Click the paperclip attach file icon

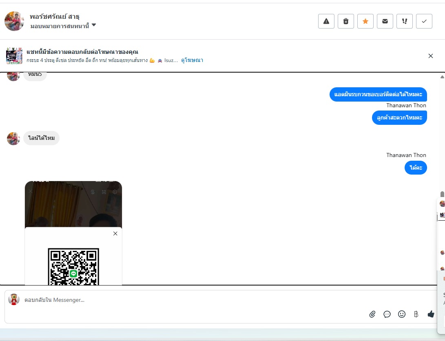tap(372, 314)
